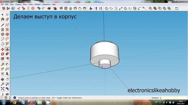Open the Camera menu
The image size is (188, 105).
click(x=18, y=4)
